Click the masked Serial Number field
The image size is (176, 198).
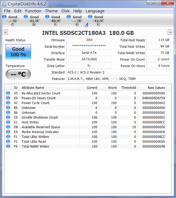[89, 46]
